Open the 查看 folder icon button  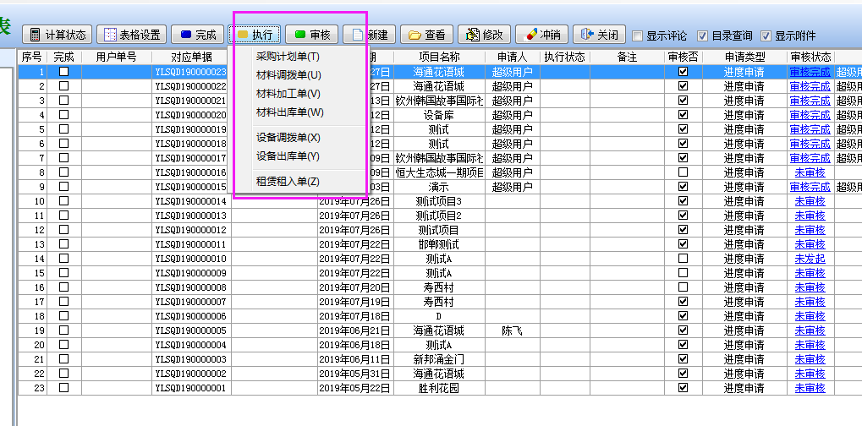point(426,35)
